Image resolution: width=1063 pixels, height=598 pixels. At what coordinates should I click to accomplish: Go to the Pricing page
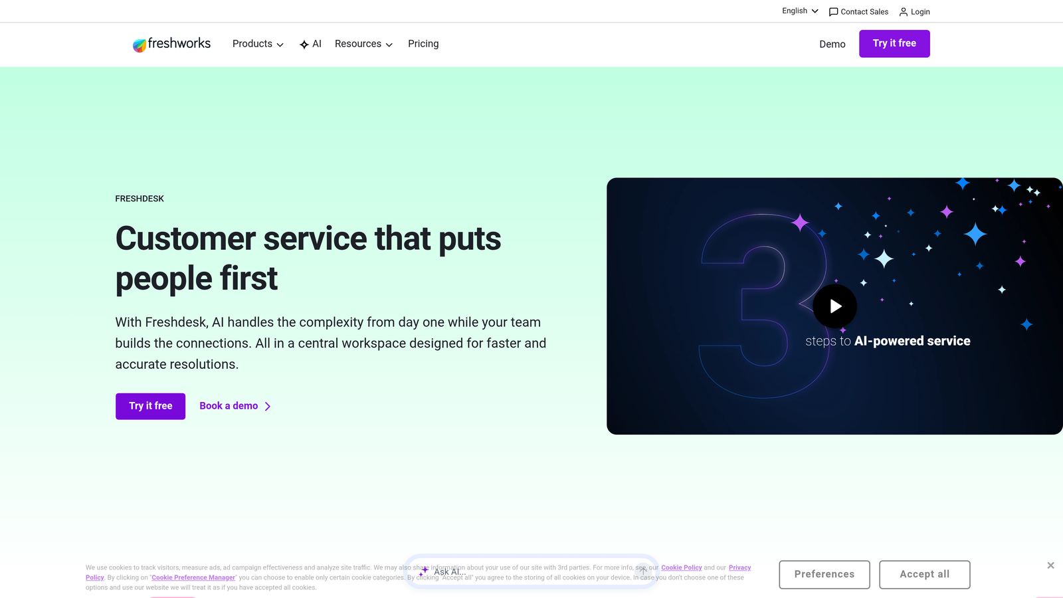coord(423,44)
